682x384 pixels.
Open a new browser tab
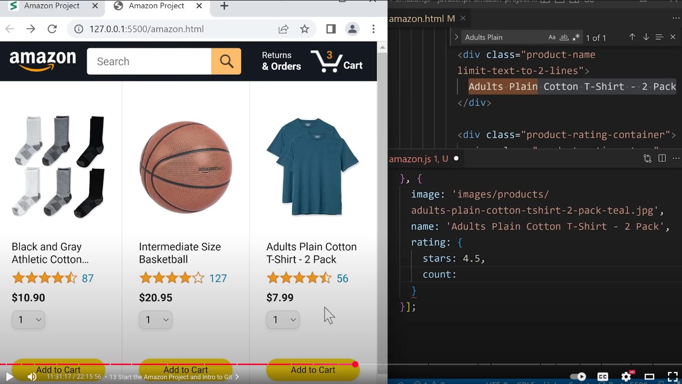(x=224, y=6)
